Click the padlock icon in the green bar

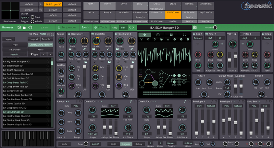coord(24,27)
